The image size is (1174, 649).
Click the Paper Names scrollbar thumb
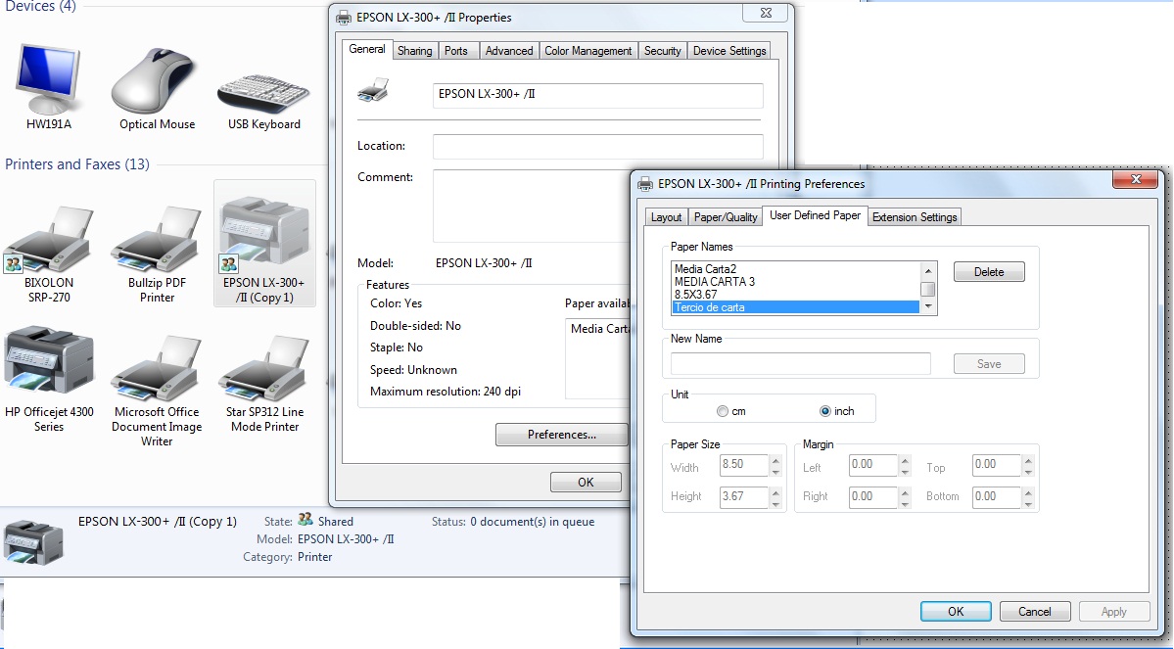click(x=928, y=289)
